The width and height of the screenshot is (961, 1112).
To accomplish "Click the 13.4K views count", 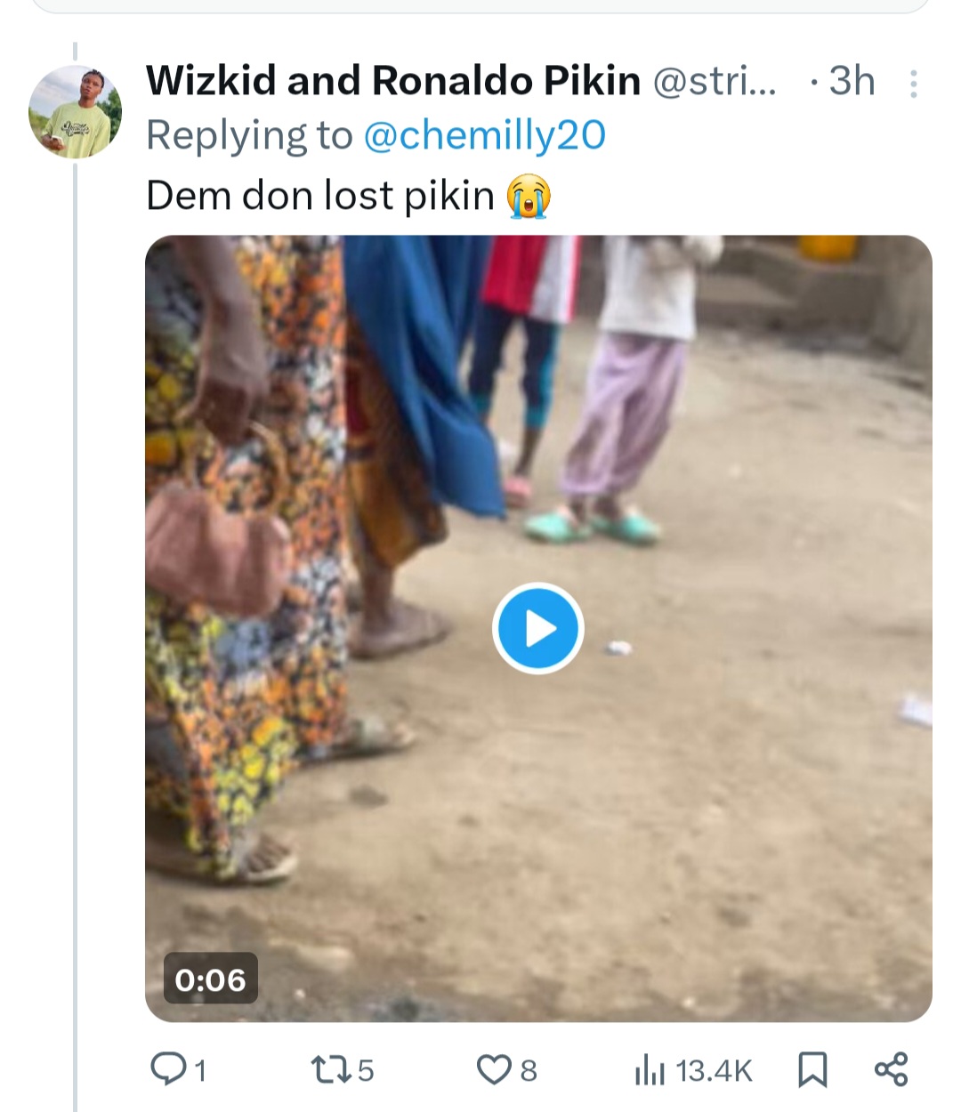I will (x=714, y=1070).
